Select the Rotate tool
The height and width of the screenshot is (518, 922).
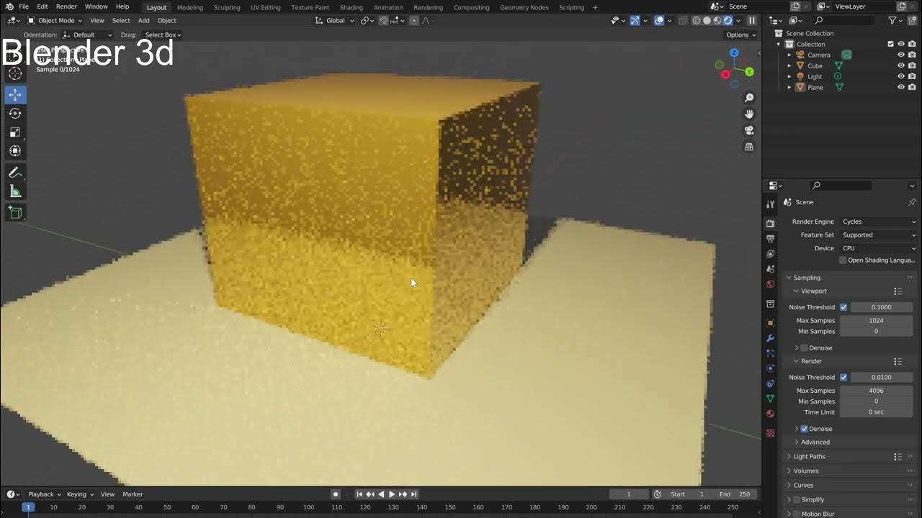click(x=15, y=114)
